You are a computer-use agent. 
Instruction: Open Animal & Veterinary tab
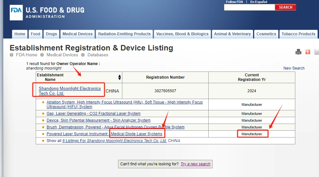(232, 34)
